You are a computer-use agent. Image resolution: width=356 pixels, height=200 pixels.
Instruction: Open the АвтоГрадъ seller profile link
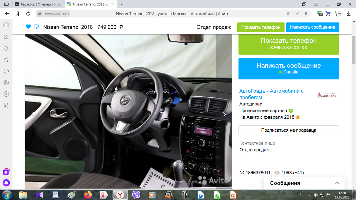pos(271,94)
